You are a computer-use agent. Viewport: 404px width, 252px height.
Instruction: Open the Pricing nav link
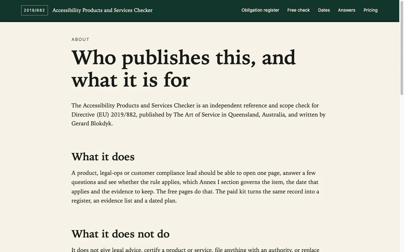pyautogui.click(x=371, y=10)
